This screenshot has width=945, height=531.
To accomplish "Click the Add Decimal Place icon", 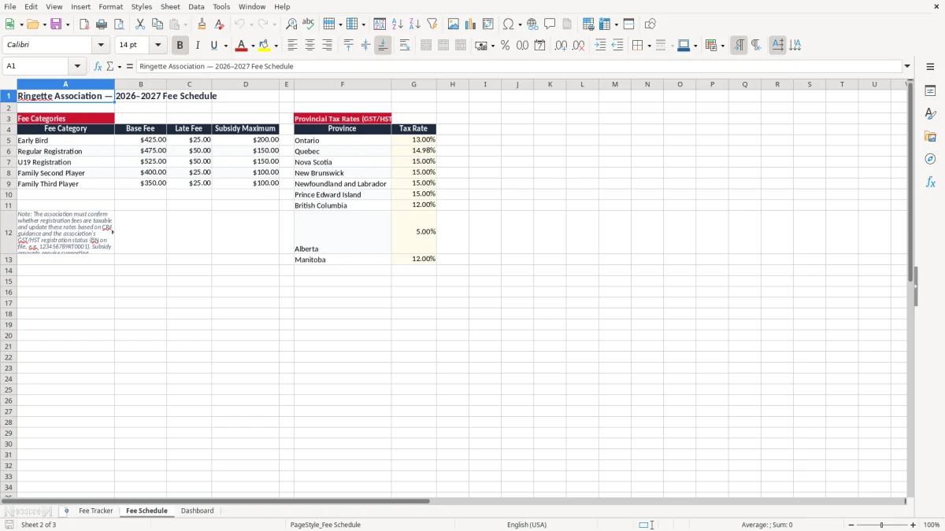I will pyautogui.click(x=561, y=46).
